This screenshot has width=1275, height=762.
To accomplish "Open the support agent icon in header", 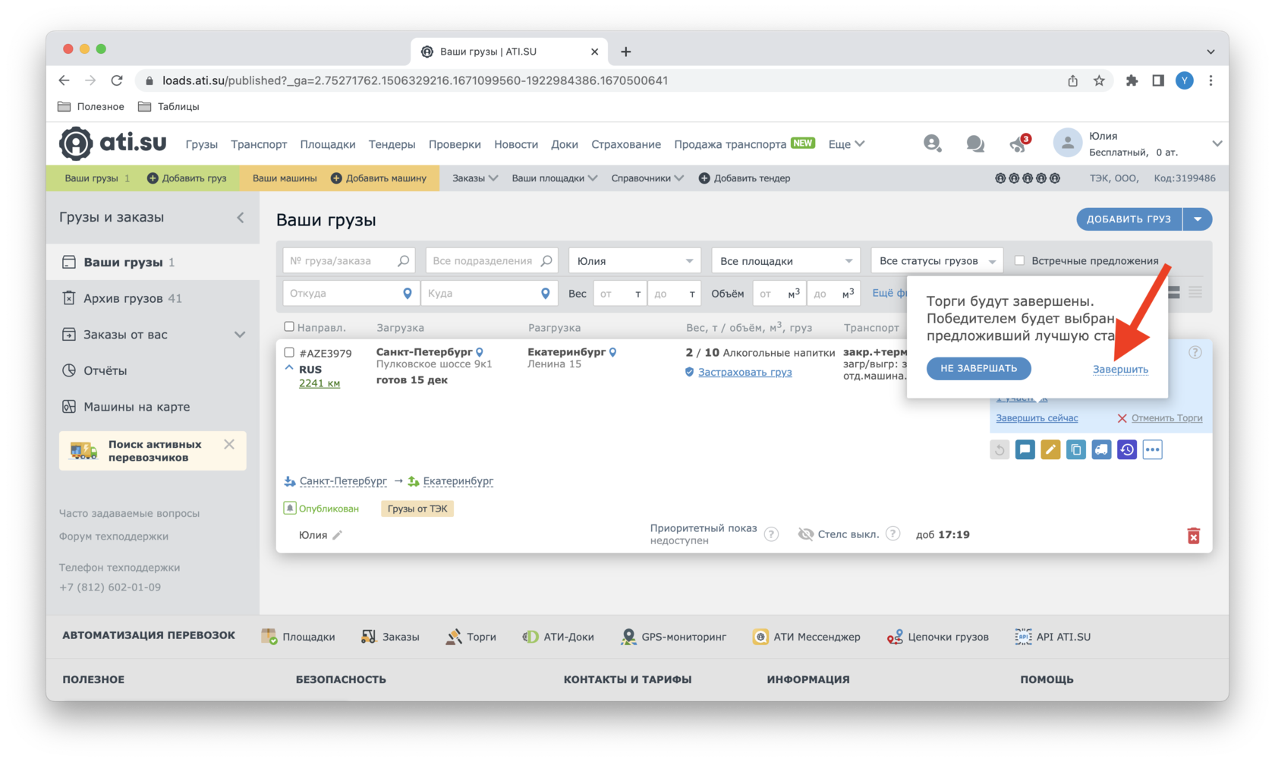I will (932, 143).
